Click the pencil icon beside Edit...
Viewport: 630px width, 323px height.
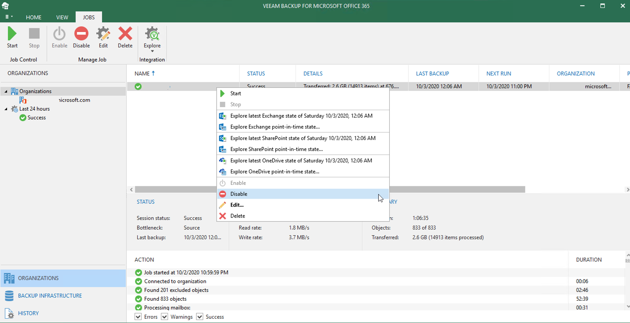pyautogui.click(x=223, y=205)
